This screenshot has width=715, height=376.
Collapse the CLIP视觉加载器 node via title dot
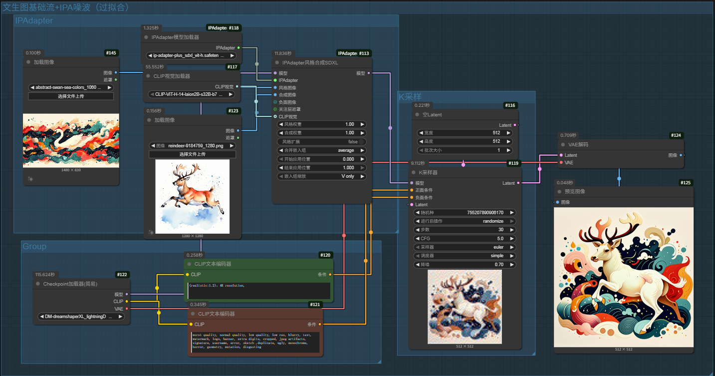pyautogui.click(x=148, y=76)
